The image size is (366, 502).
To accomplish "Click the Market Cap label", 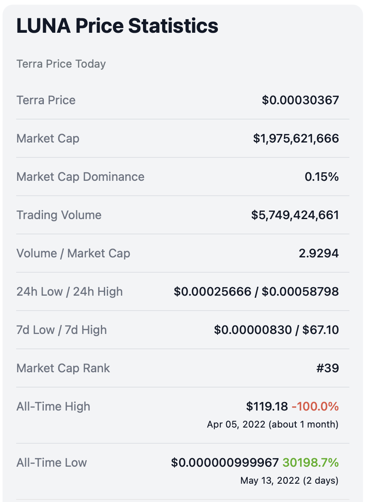I will tap(48, 139).
